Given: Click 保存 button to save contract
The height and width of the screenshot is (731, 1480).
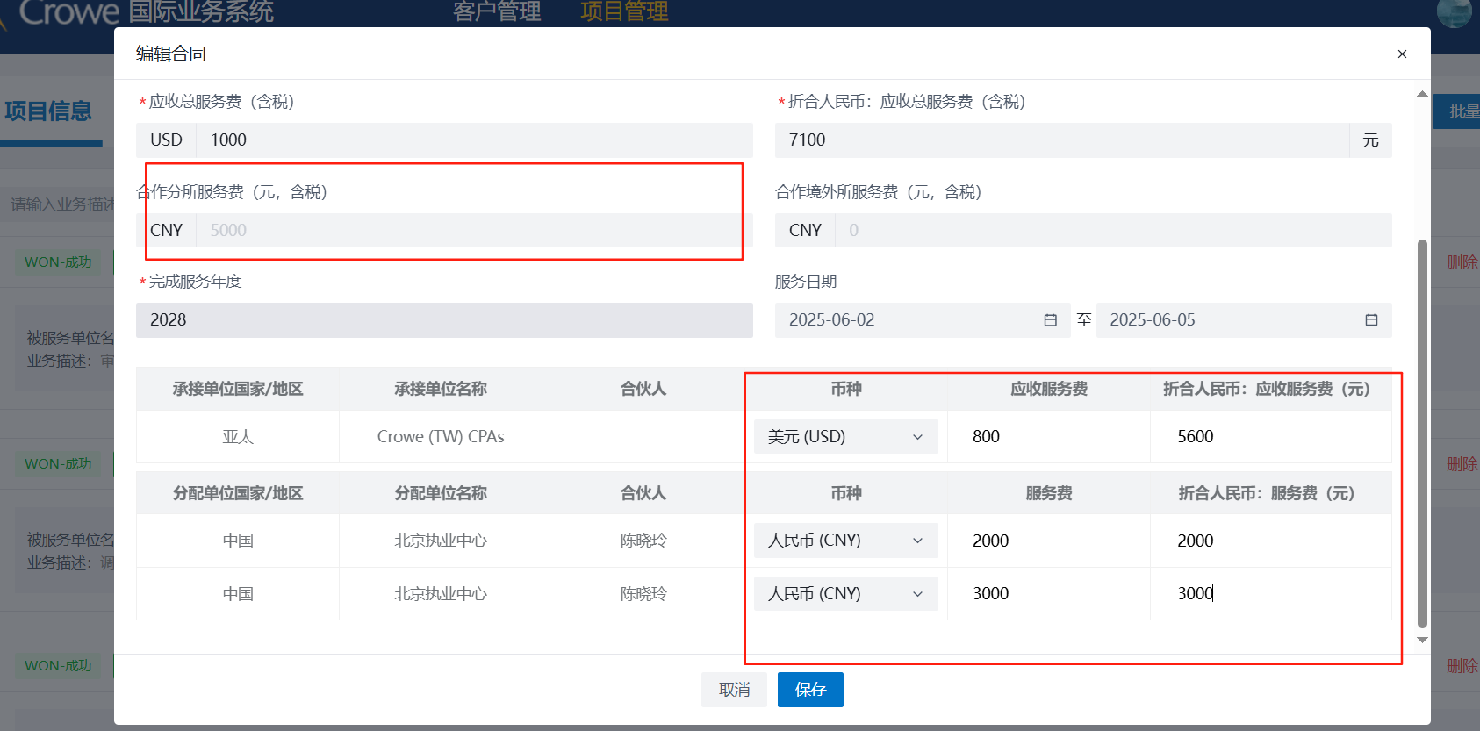Looking at the screenshot, I should pyautogui.click(x=810, y=690).
